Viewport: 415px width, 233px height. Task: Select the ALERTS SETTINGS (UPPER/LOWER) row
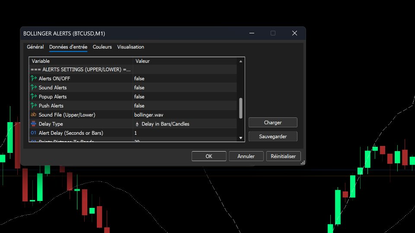click(x=133, y=69)
